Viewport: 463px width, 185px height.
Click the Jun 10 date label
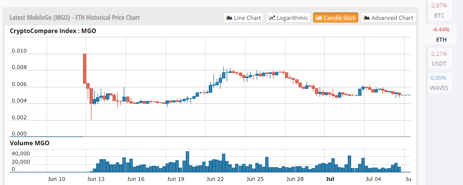pyautogui.click(x=56, y=179)
